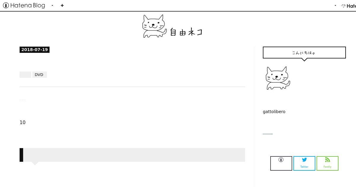Viewport: 356px width, 187px height.
Task: Open the gattolibero profile name
Action: 274,112
